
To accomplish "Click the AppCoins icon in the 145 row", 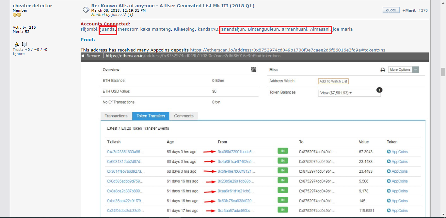I will tap(389, 201).
